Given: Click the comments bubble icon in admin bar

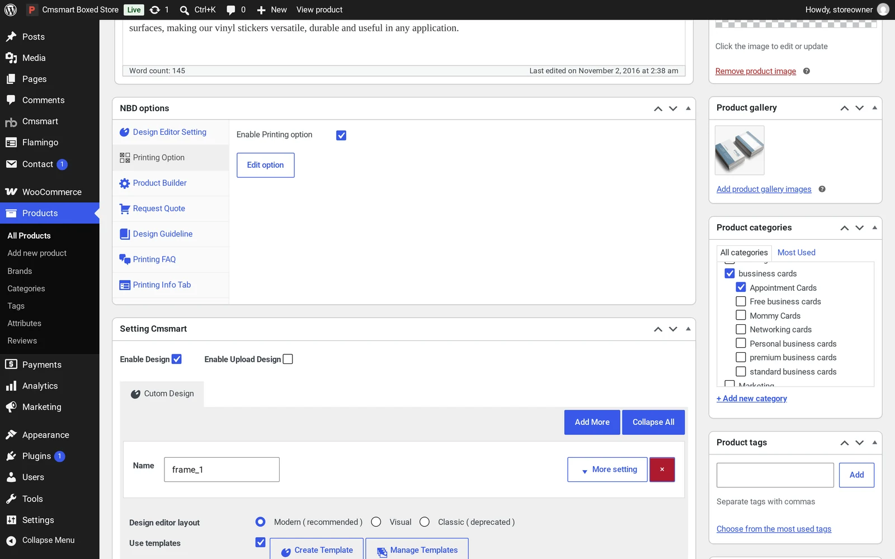Looking at the screenshot, I should click(231, 10).
